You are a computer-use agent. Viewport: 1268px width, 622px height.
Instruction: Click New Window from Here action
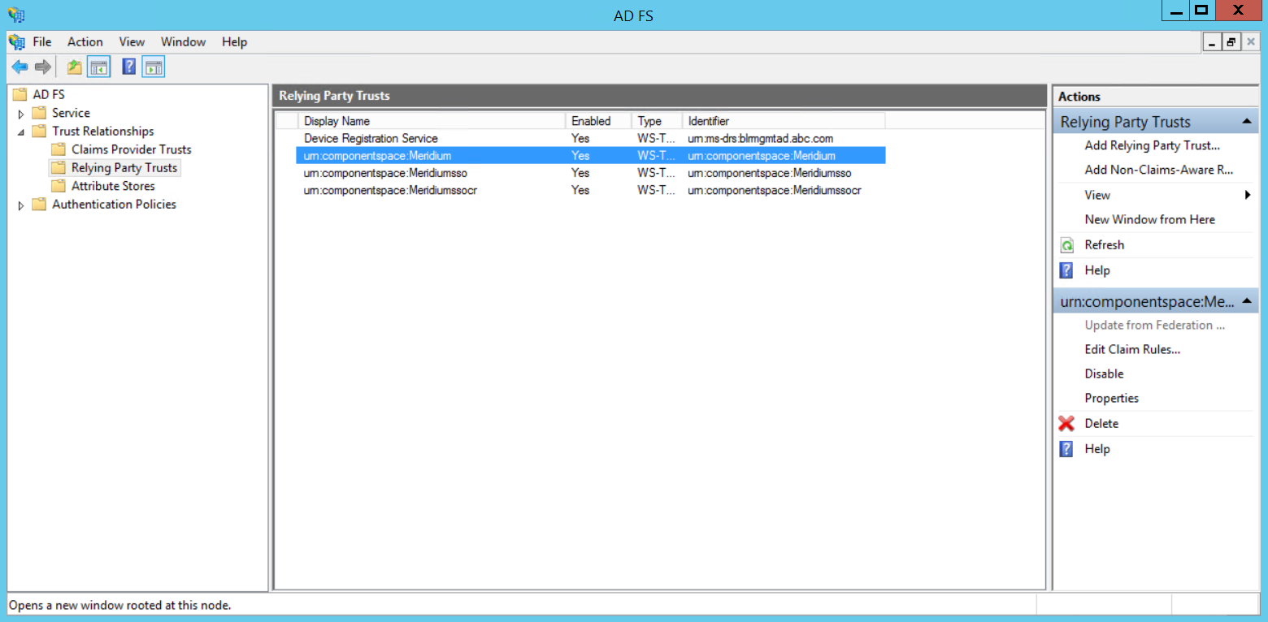tap(1150, 219)
